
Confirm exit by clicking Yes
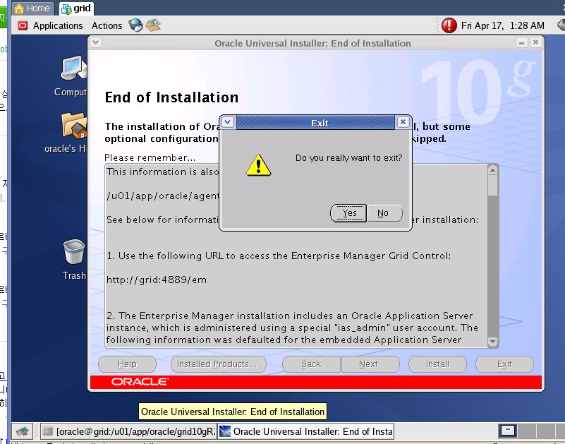coord(349,213)
